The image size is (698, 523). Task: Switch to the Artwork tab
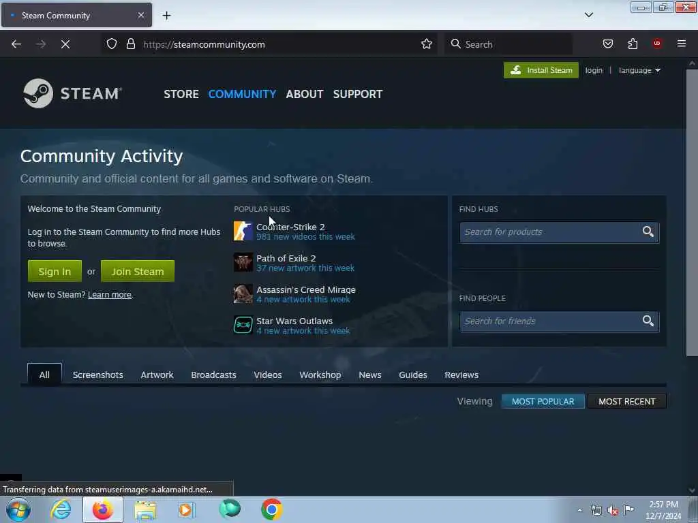point(157,375)
